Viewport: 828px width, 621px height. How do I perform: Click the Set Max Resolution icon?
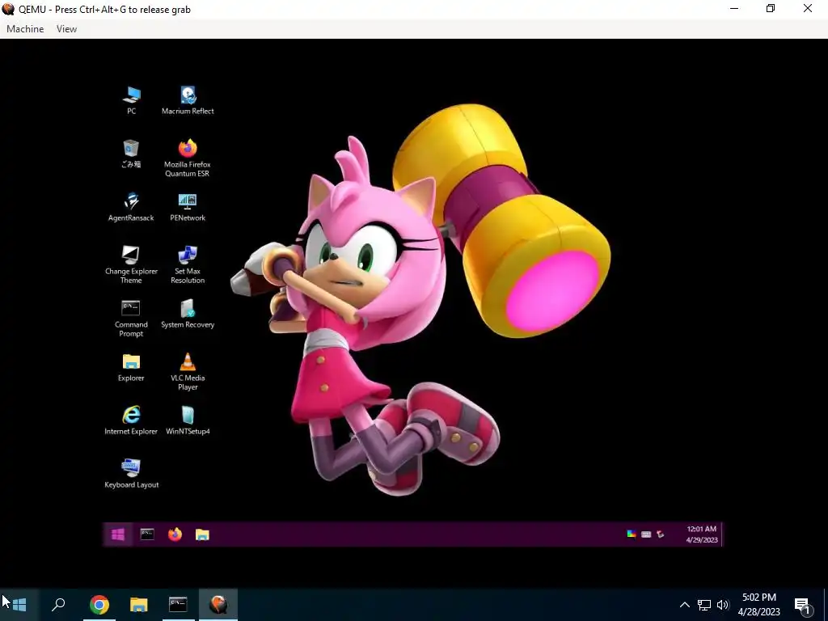[188, 264]
